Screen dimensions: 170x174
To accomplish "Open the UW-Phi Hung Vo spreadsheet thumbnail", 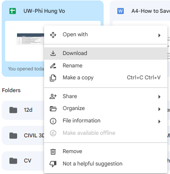I will point(24,41).
